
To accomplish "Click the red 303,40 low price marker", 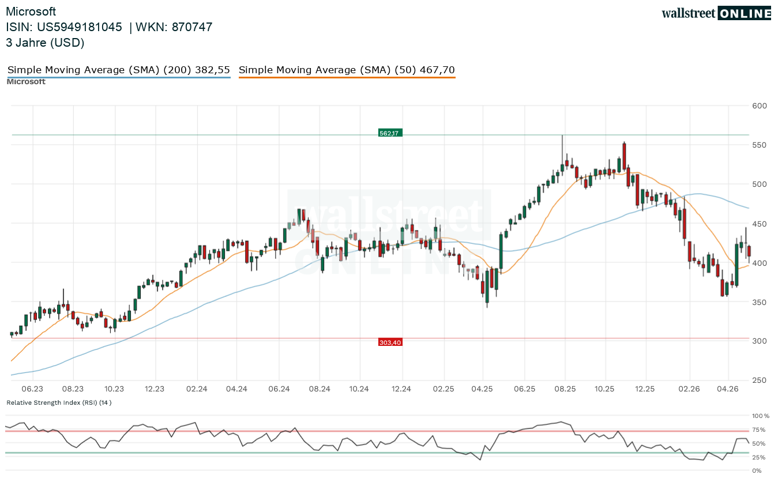I will point(390,342).
